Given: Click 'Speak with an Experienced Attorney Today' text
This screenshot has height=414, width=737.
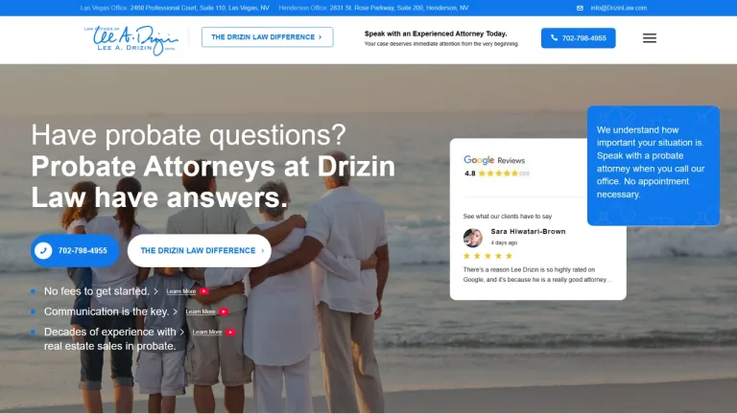Looking at the screenshot, I should (436, 34).
